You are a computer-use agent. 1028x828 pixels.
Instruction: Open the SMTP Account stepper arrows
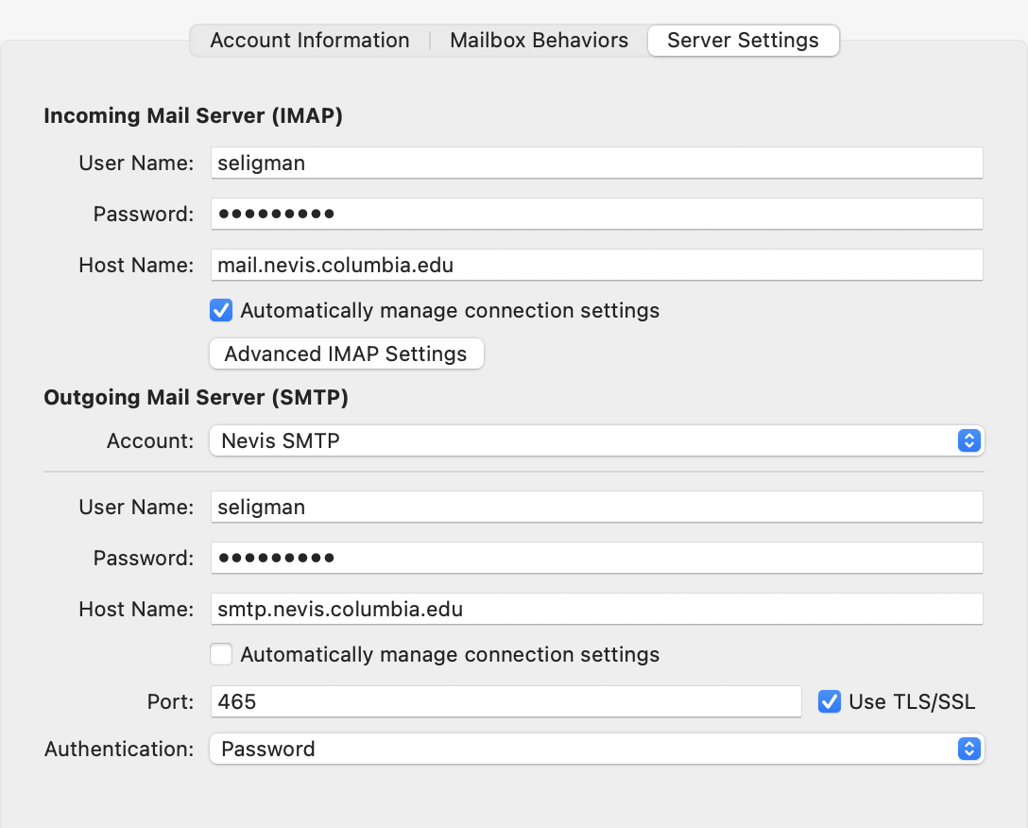point(968,440)
